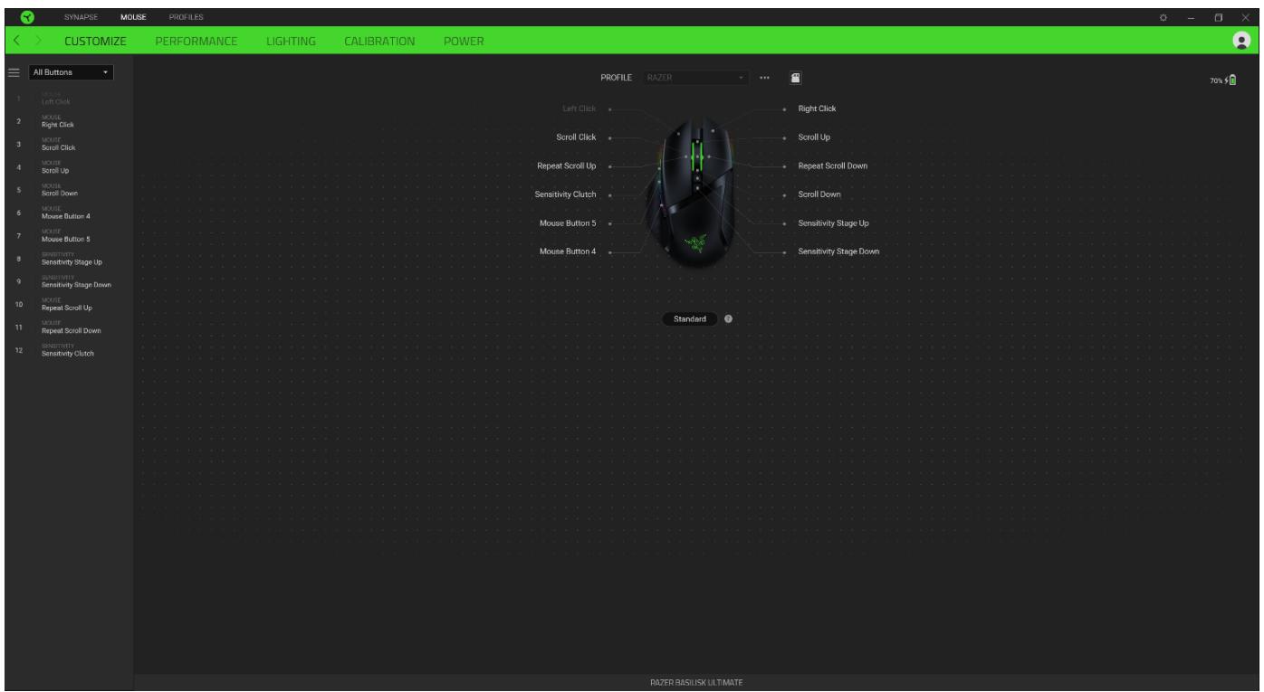Click Mouse Button 4 diagram label
This screenshot has height=692, width=1264.
coord(568,251)
